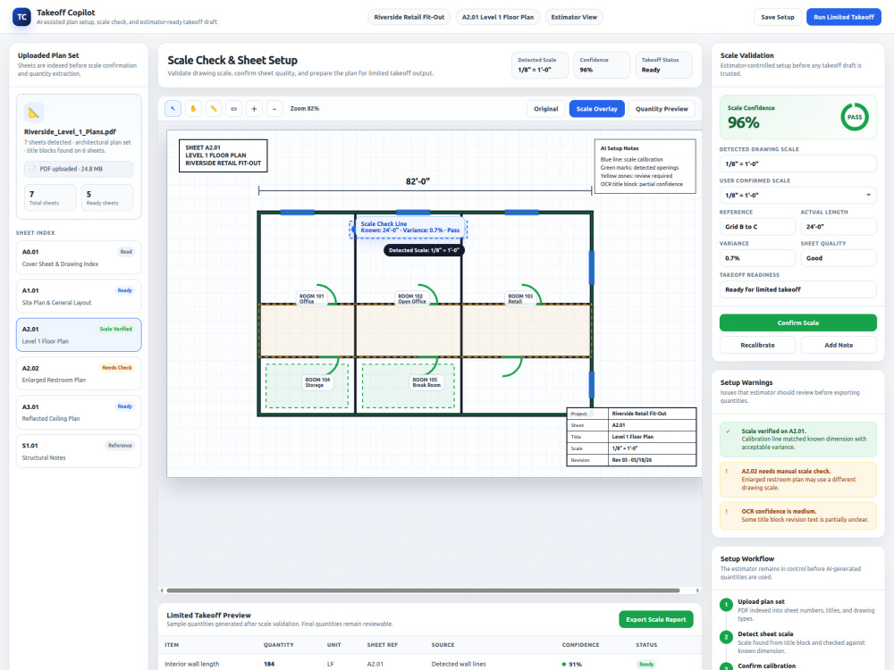Viewport: 894px width, 670px height.
Task: Click the Takeoff Readiness field
Action: [x=797, y=289]
